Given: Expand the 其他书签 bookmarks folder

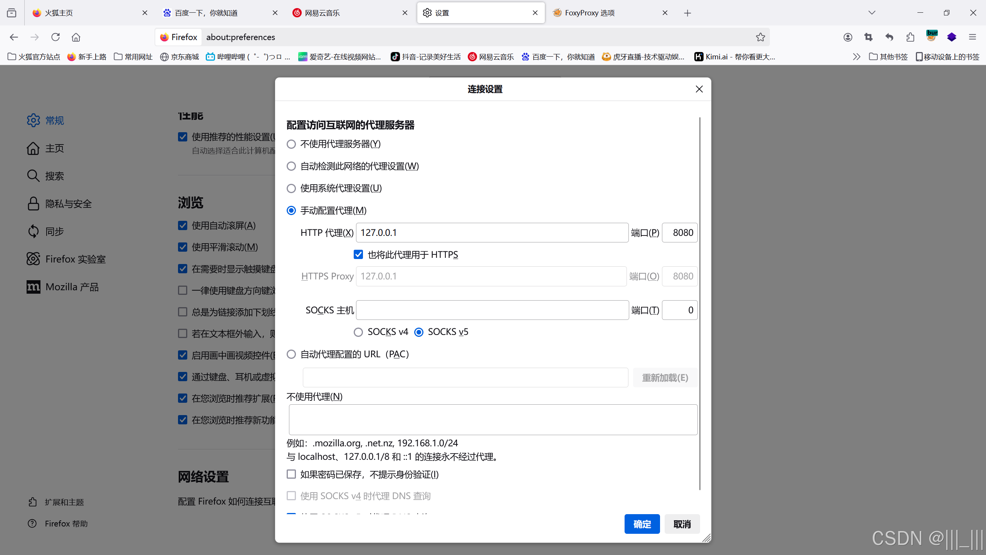Looking at the screenshot, I should [889, 57].
